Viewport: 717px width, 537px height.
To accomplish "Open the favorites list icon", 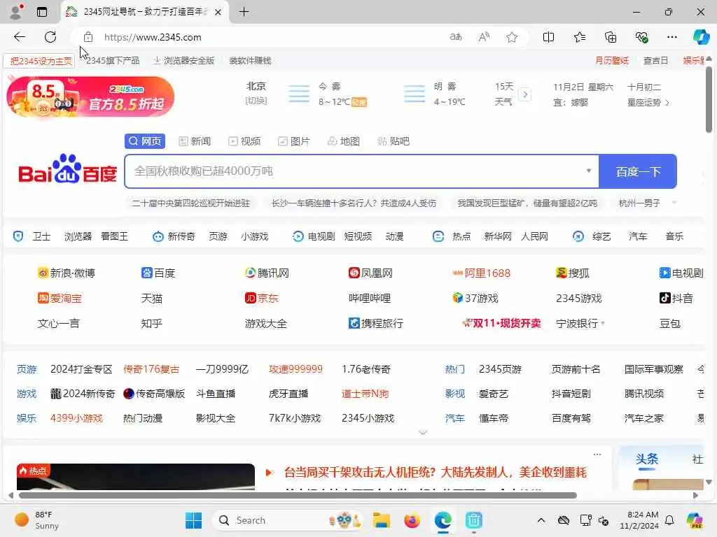I will (579, 37).
